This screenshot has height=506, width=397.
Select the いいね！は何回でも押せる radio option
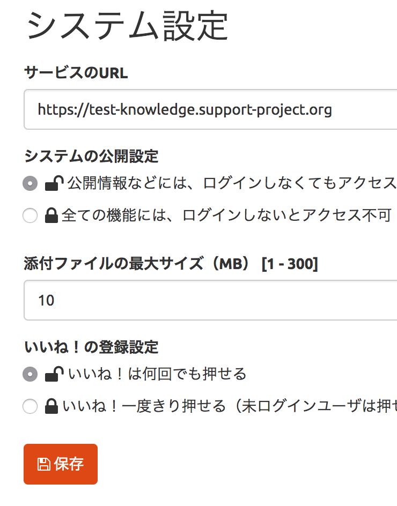tap(31, 375)
